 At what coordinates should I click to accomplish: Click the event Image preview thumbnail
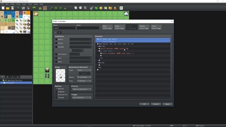60,75
